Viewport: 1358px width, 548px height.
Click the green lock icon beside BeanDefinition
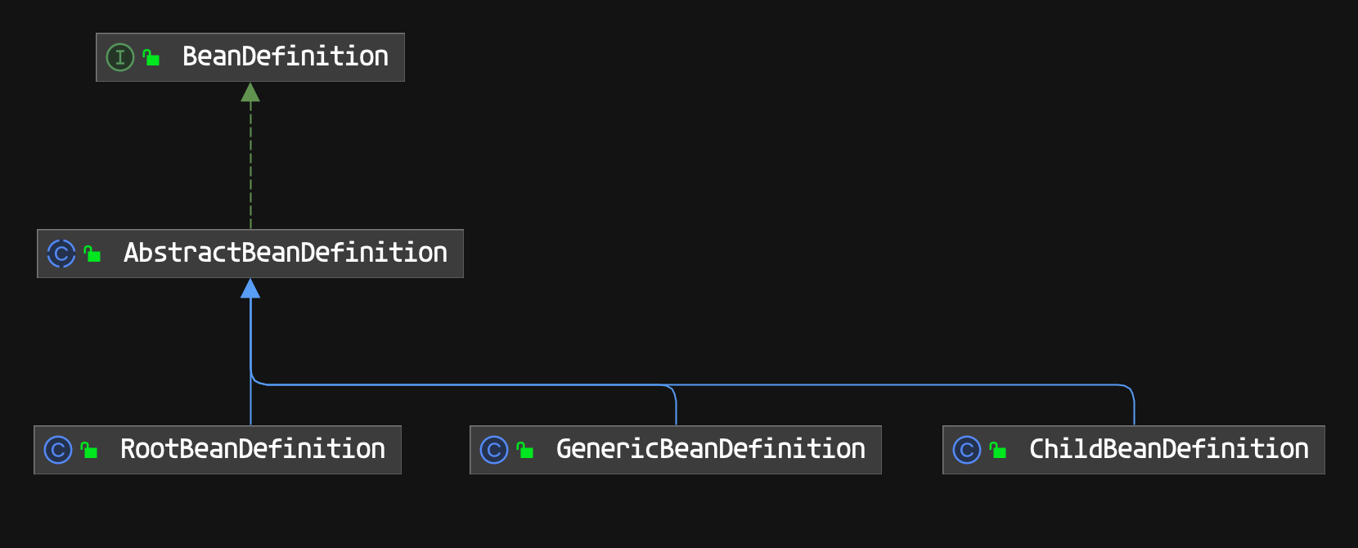151,57
